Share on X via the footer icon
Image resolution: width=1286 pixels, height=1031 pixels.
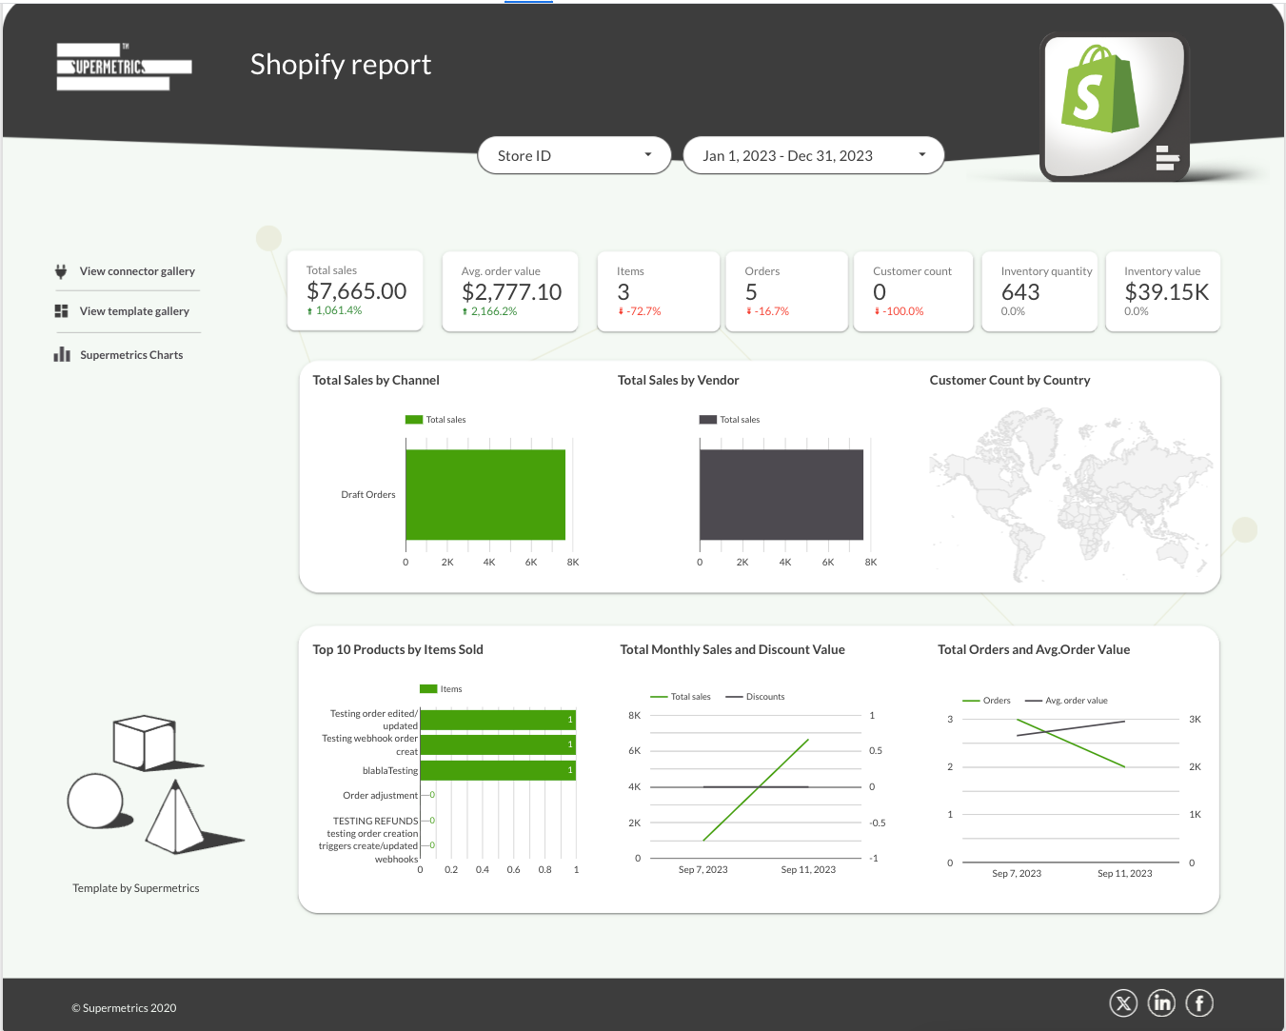point(1123,1003)
